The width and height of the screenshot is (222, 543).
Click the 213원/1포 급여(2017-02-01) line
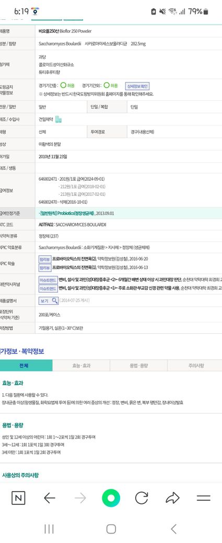click(83, 194)
